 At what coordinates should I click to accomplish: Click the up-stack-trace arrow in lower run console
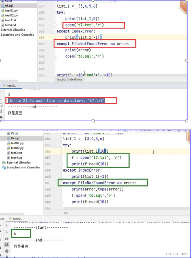tap(7, 226)
